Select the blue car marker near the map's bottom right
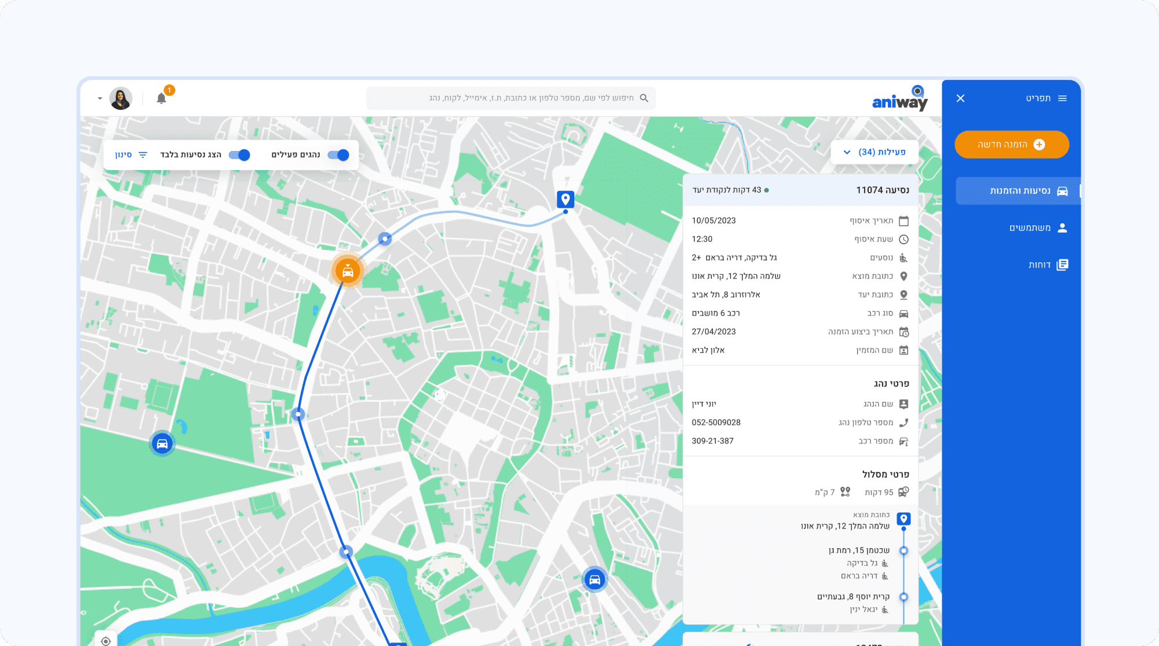 click(595, 579)
